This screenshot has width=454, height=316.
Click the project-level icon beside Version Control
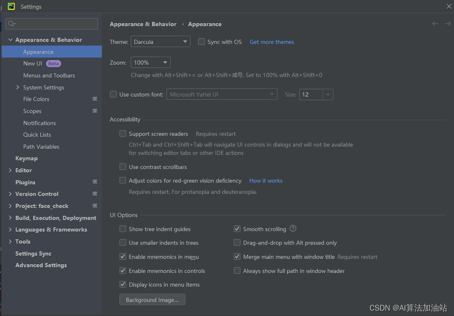(x=95, y=193)
